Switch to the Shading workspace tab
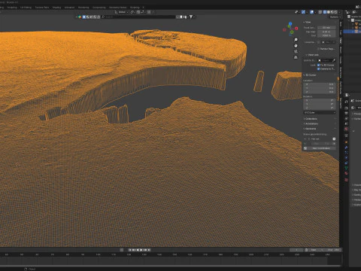Viewport: 361px width, 271px height. [x=56, y=8]
